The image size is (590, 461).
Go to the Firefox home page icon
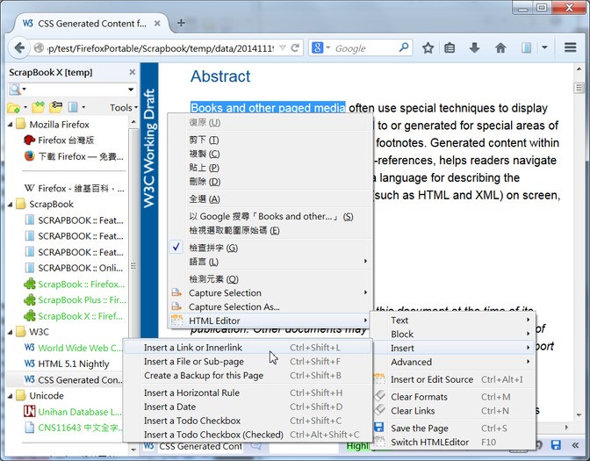click(x=500, y=48)
